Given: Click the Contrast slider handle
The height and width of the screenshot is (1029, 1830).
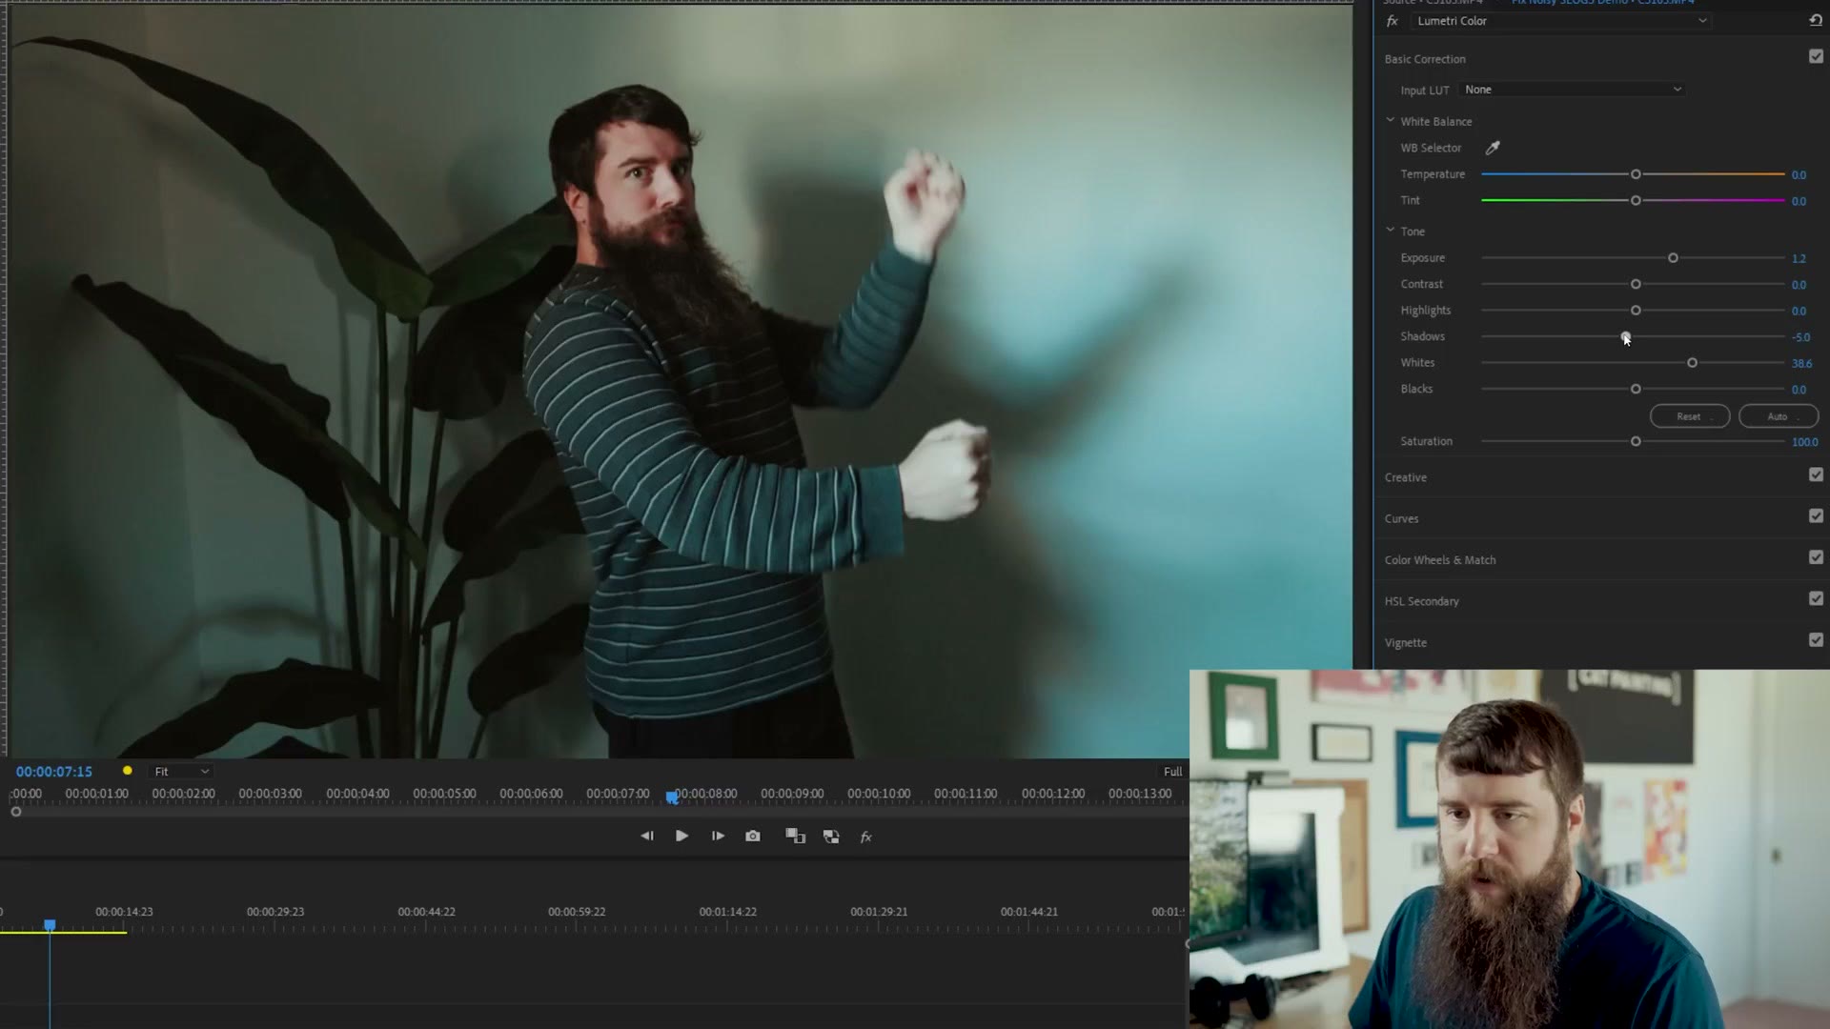Looking at the screenshot, I should [x=1636, y=285].
